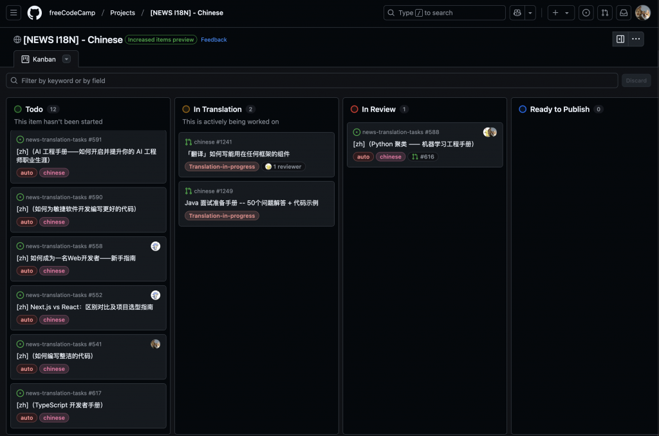Open the global navigation hamburger menu
This screenshot has height=436, width=659.
pos(14,13)
